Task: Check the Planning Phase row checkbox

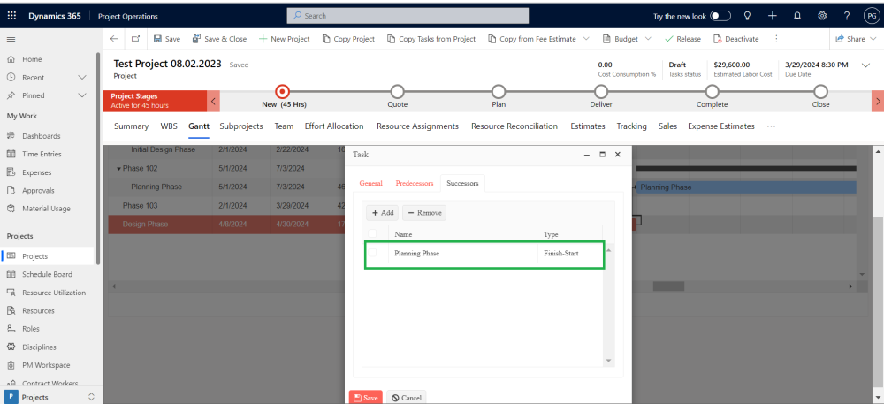Action: [372, 253]
